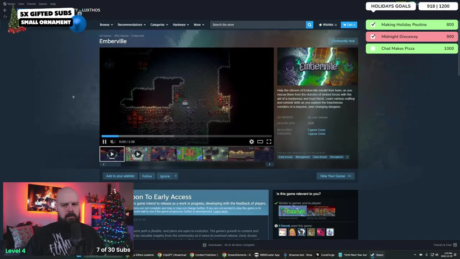Screen dimensions: 460x259
Task: Open the Wishlist star link
Action: (328, 24)
